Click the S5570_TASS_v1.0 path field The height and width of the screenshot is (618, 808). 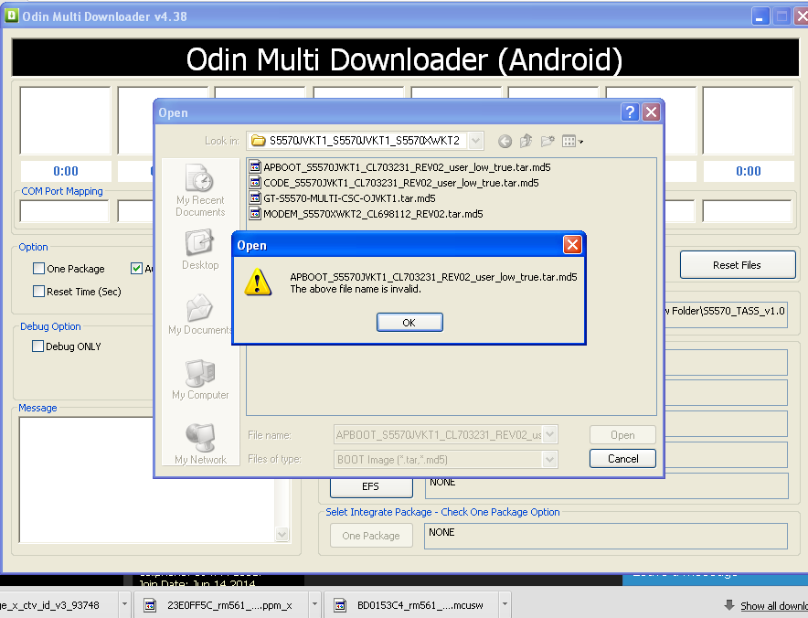(x=726, y=314)
